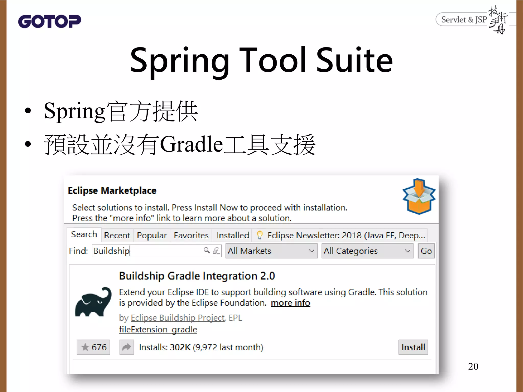Click the lightbulb newsletter icon
Screen dimensions: 523x392
tap(260, 235)
